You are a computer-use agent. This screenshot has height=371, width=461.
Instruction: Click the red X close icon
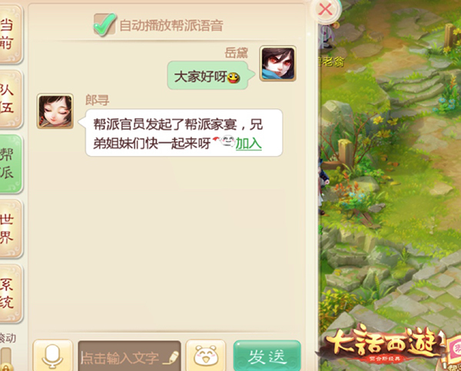click(326, 9)
